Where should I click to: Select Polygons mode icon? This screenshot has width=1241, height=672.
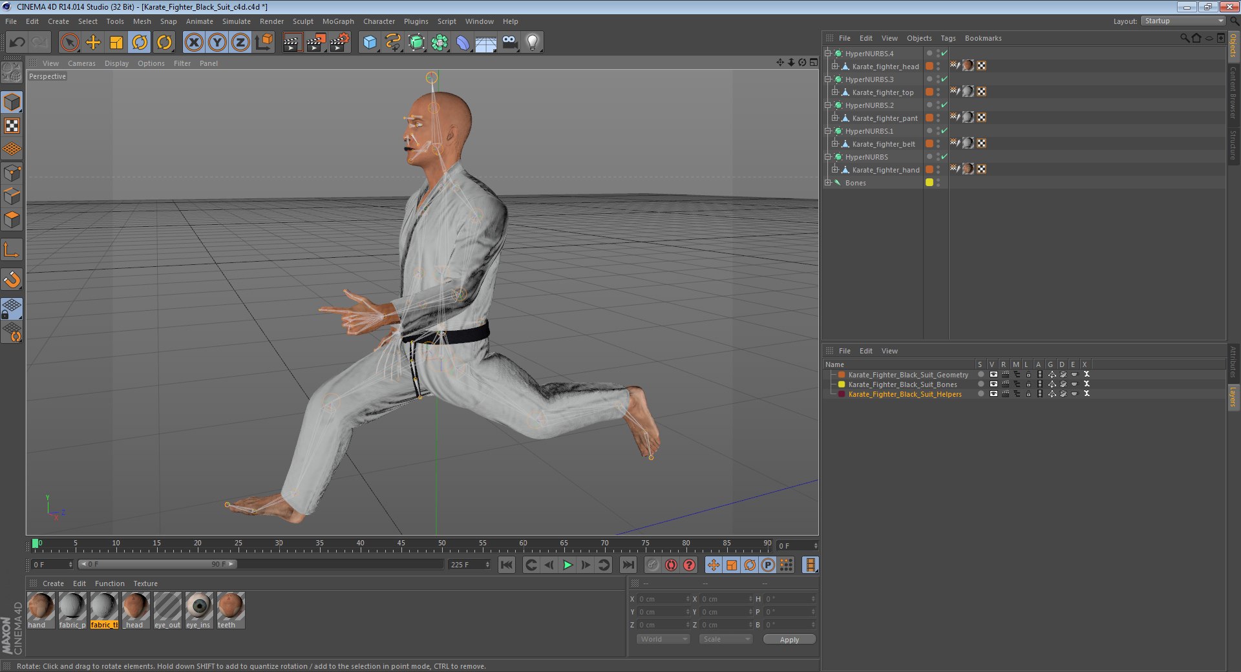[12, 220]
